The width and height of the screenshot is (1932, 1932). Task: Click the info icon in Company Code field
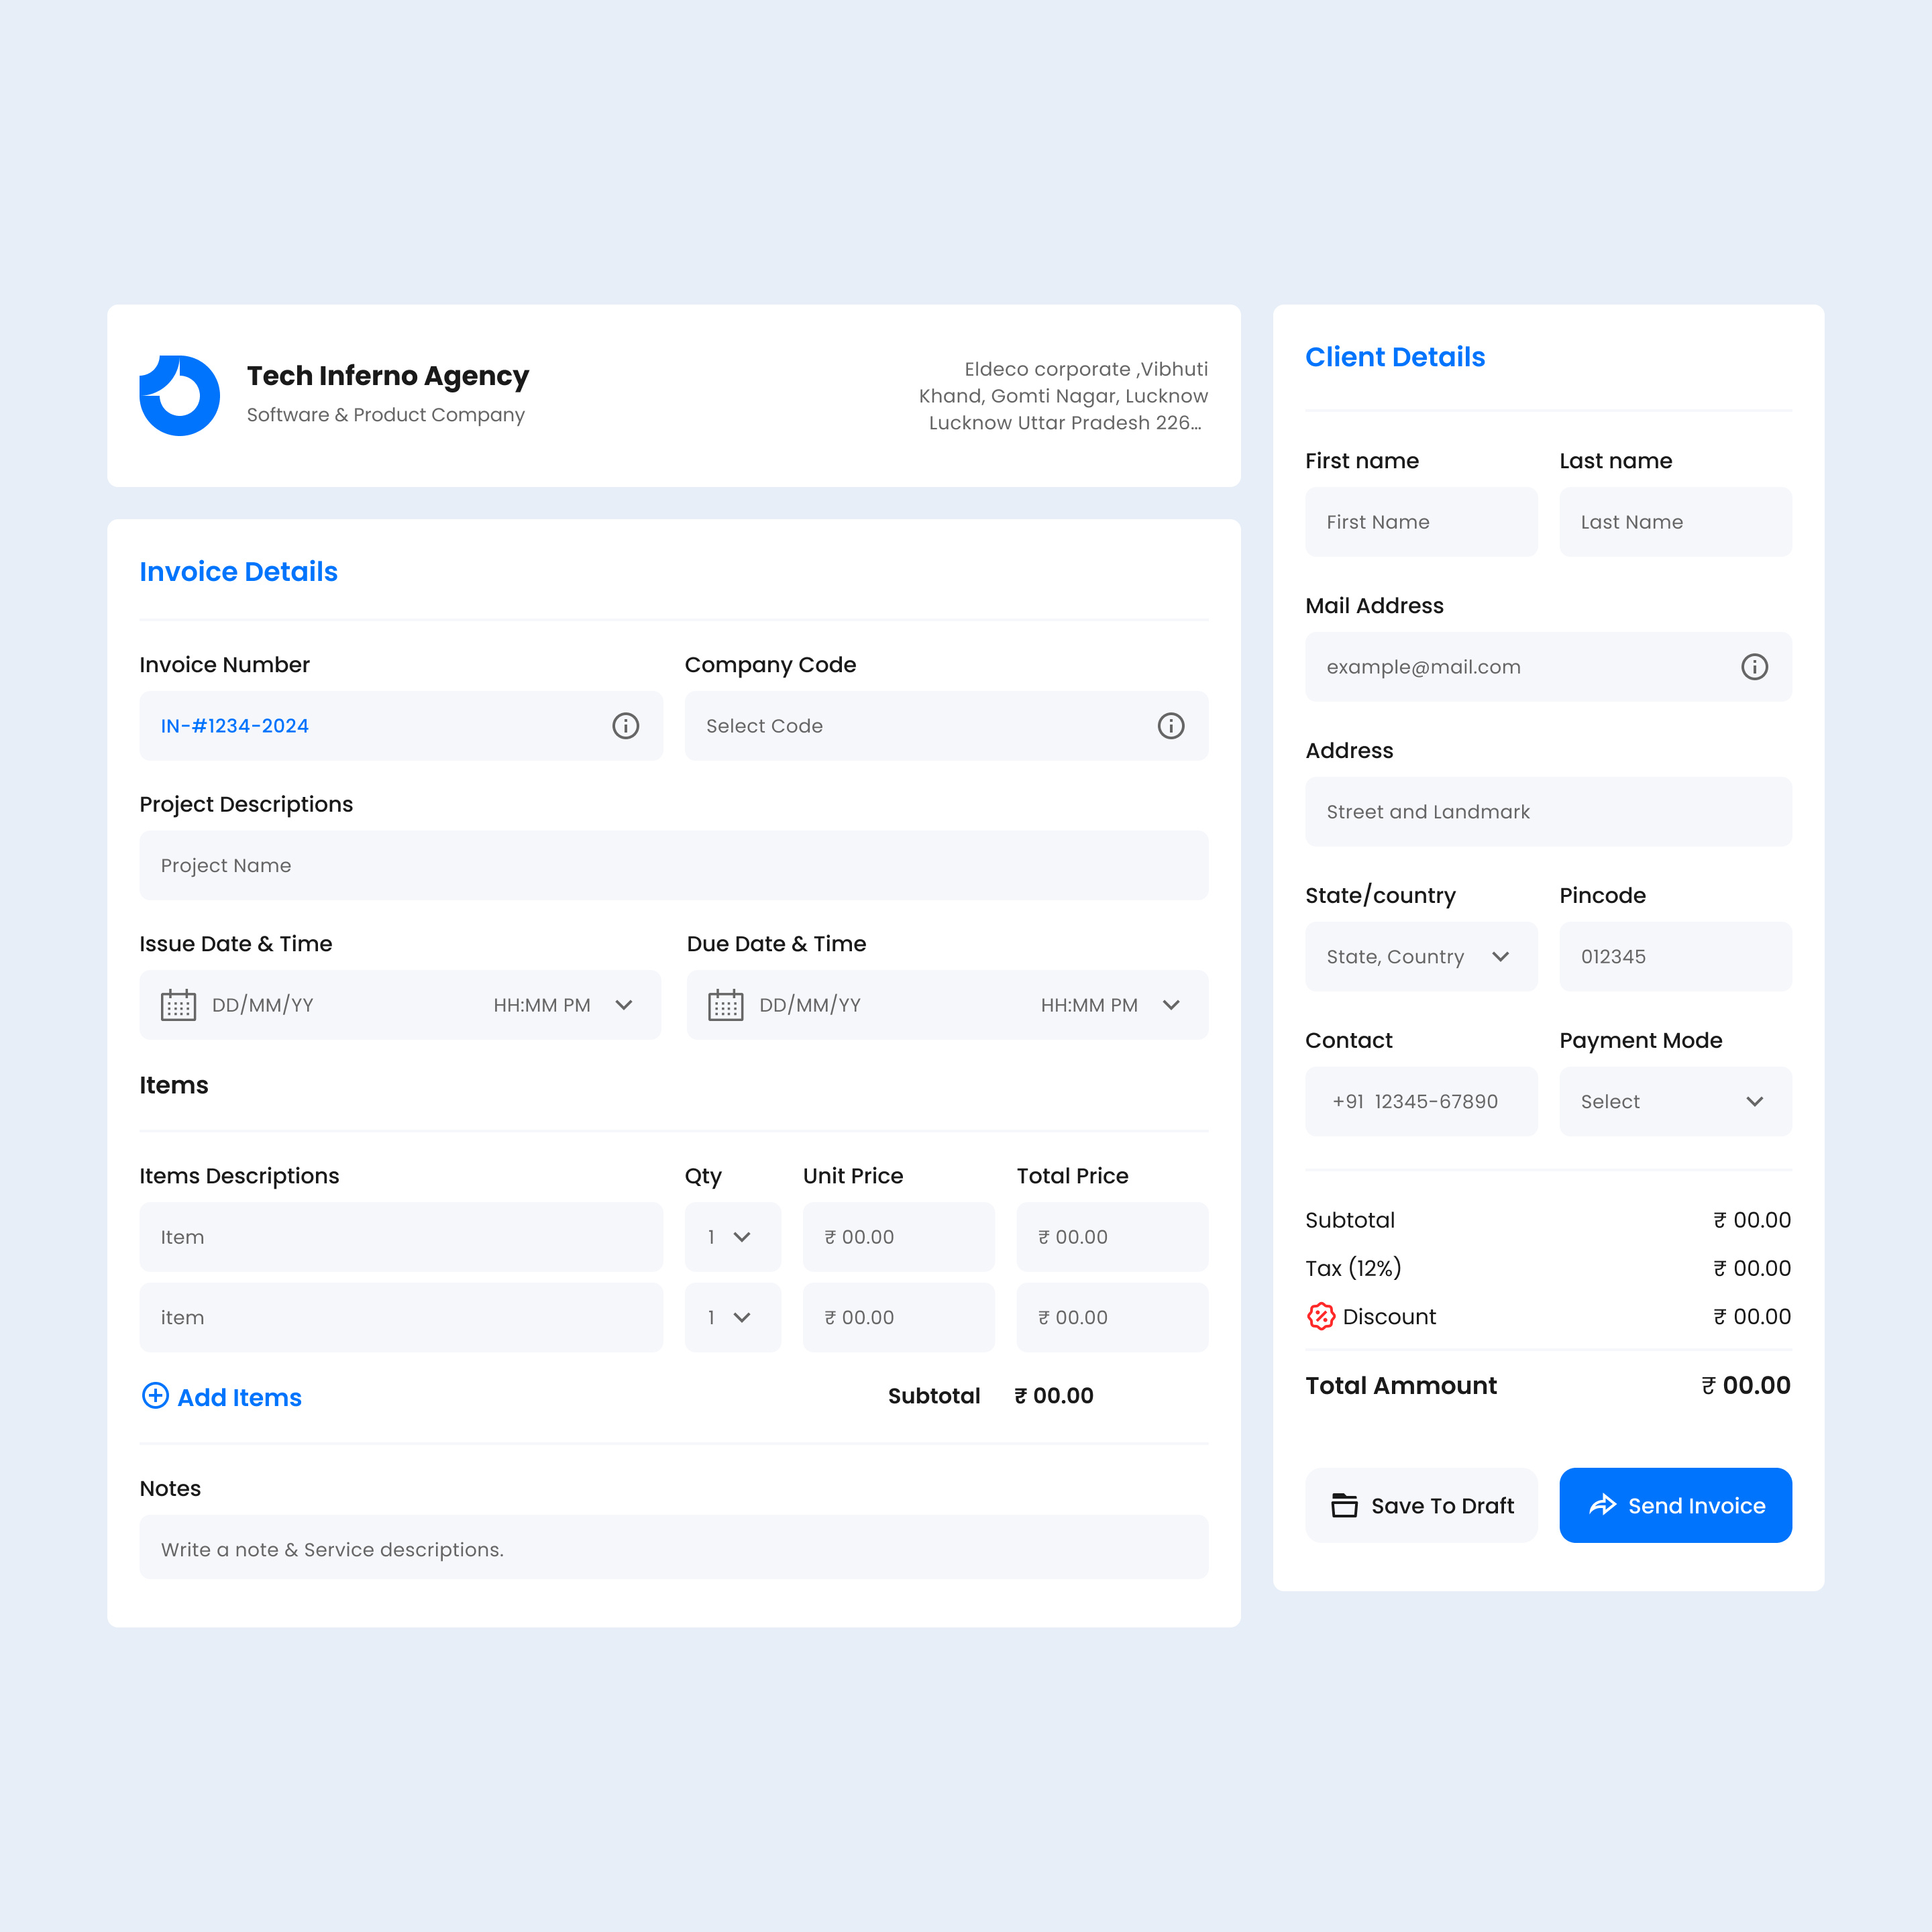[x=1171, y=726]
